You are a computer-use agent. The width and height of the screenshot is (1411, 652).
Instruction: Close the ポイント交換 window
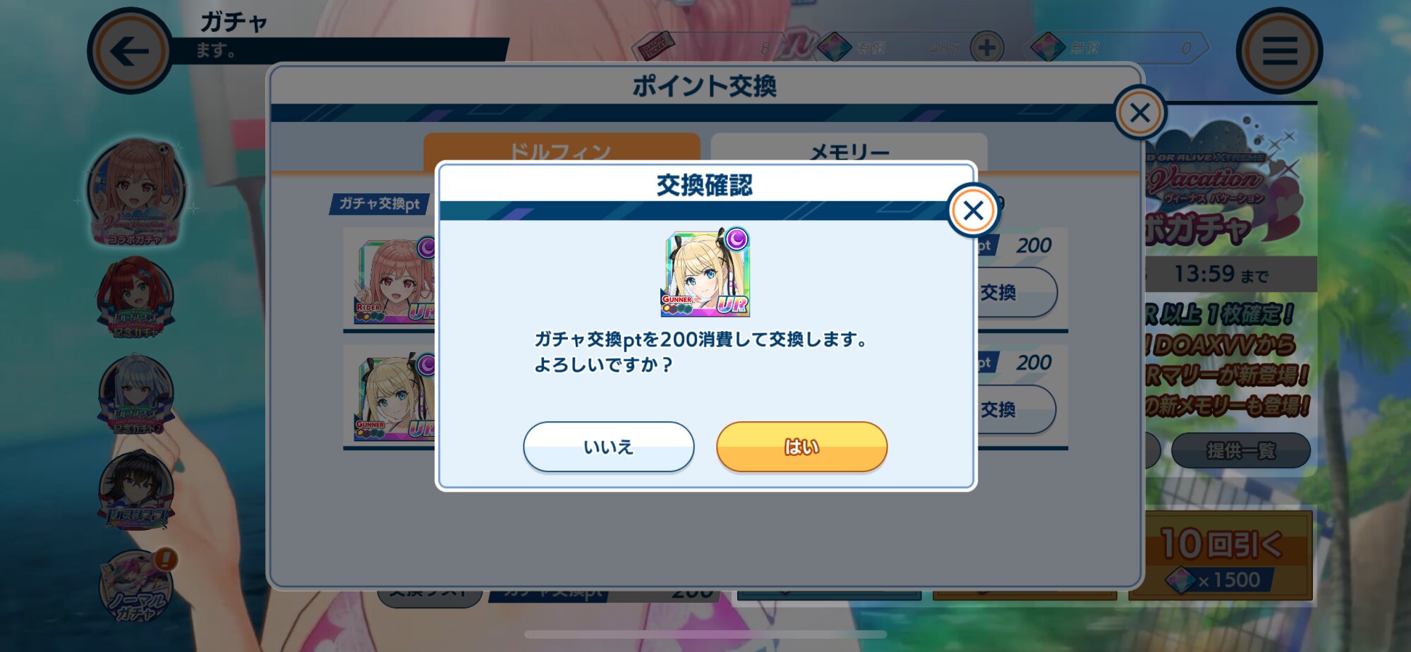pos(1139,113)
